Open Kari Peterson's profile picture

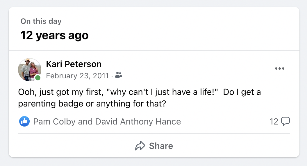29,69
